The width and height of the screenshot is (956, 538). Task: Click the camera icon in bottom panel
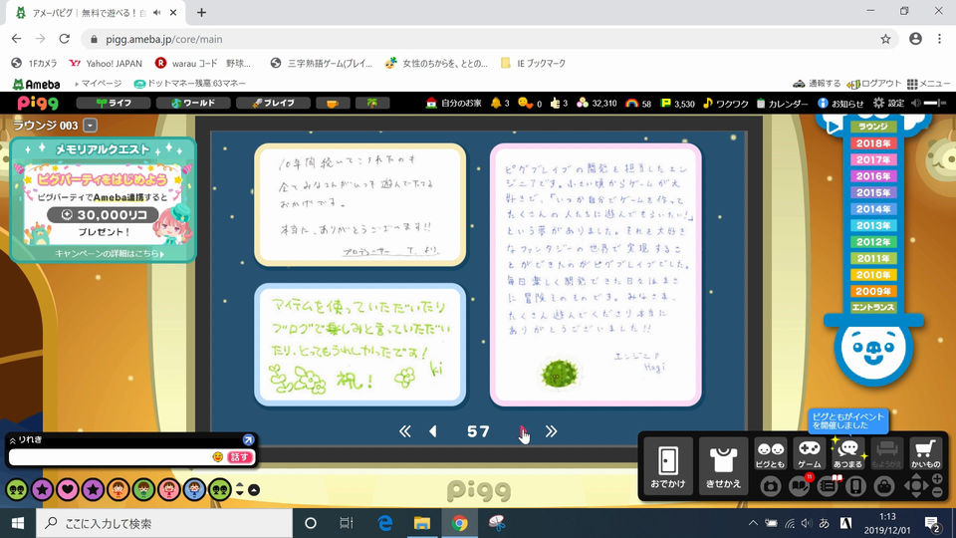tap(771, 486)
